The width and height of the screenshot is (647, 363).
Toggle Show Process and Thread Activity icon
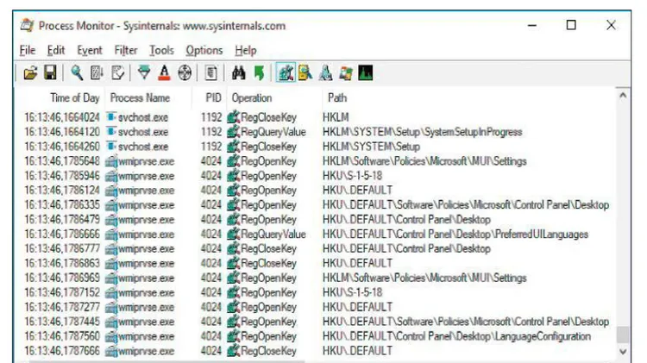click(346, 73)
